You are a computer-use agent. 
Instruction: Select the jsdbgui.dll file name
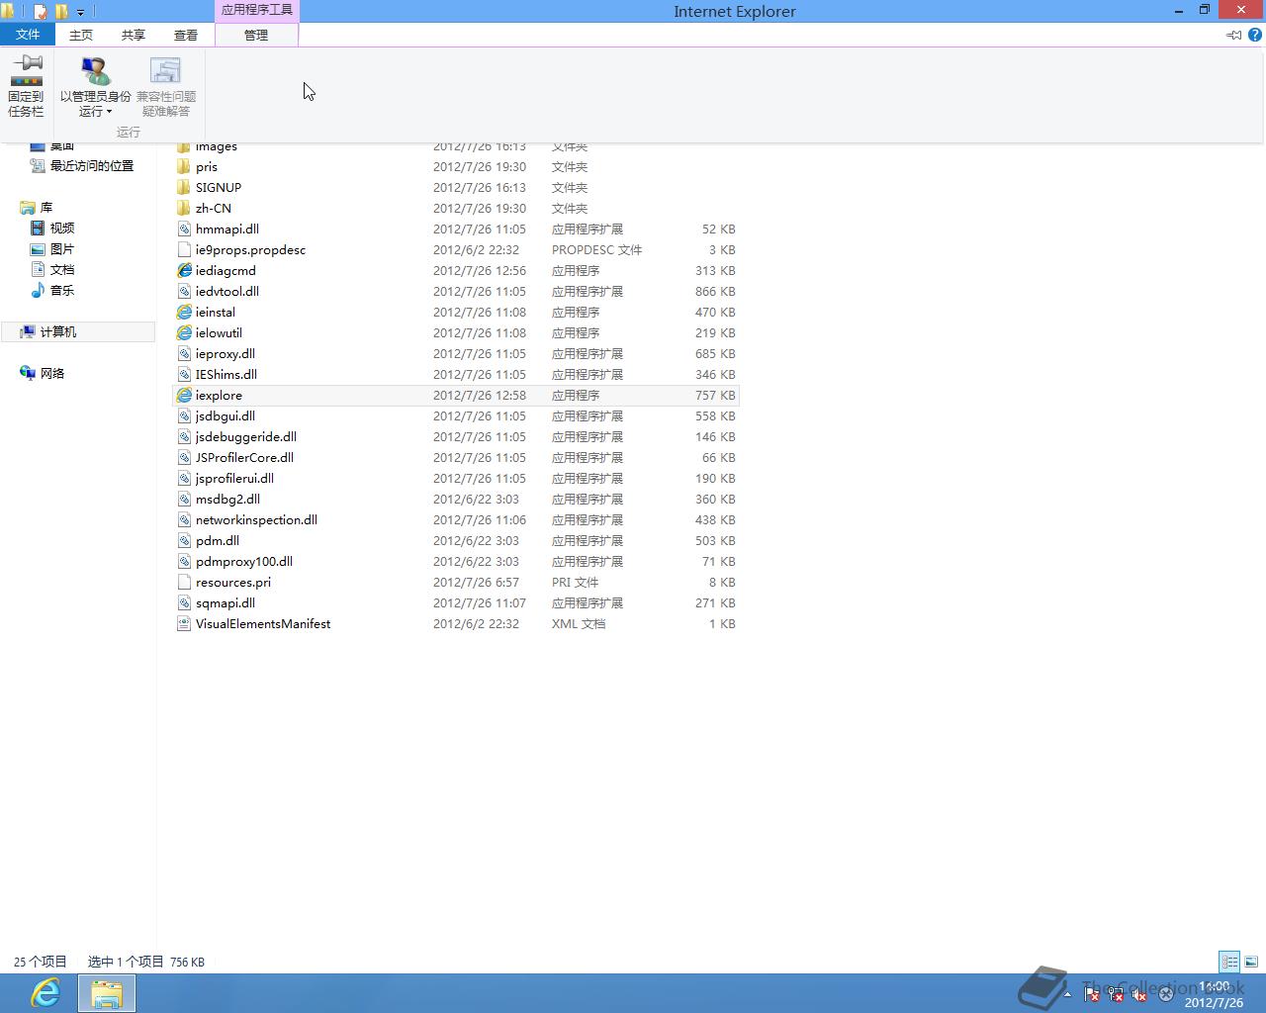226,415
